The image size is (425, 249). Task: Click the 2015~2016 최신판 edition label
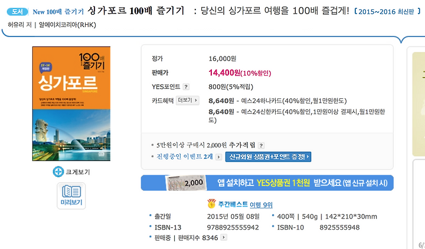pyautogui.click(x=387, y=12)
